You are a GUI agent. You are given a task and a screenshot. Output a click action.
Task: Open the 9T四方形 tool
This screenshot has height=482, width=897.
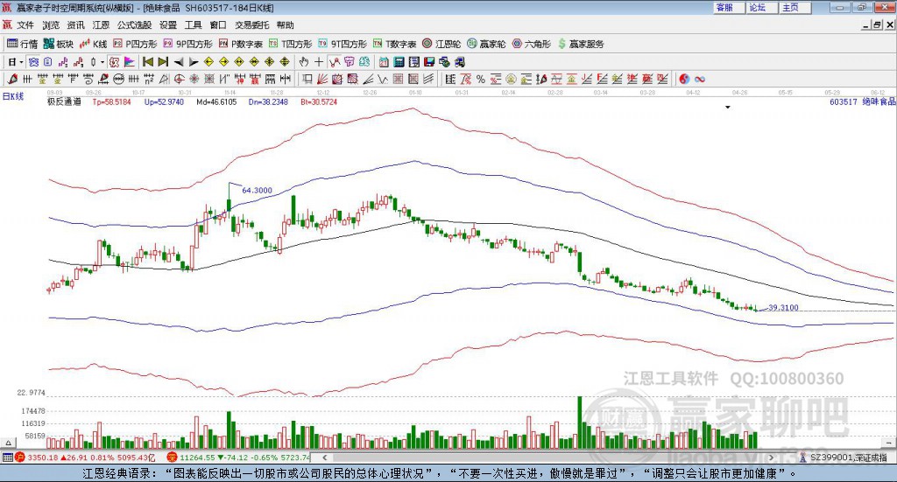(x=343, y=44)
